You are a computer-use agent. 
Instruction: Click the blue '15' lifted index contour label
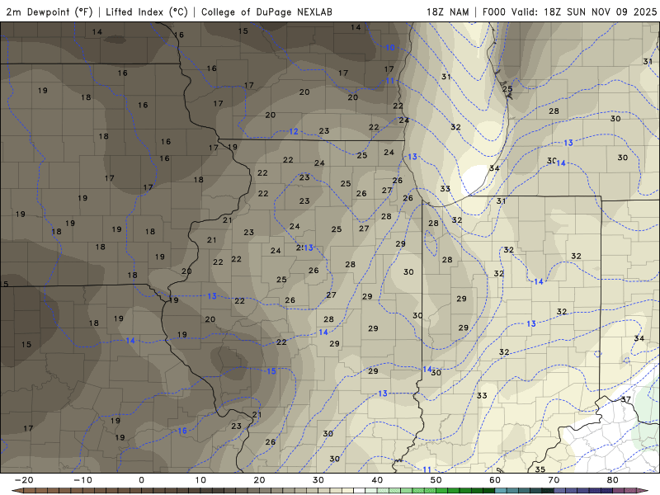click(x=271, y=370)
